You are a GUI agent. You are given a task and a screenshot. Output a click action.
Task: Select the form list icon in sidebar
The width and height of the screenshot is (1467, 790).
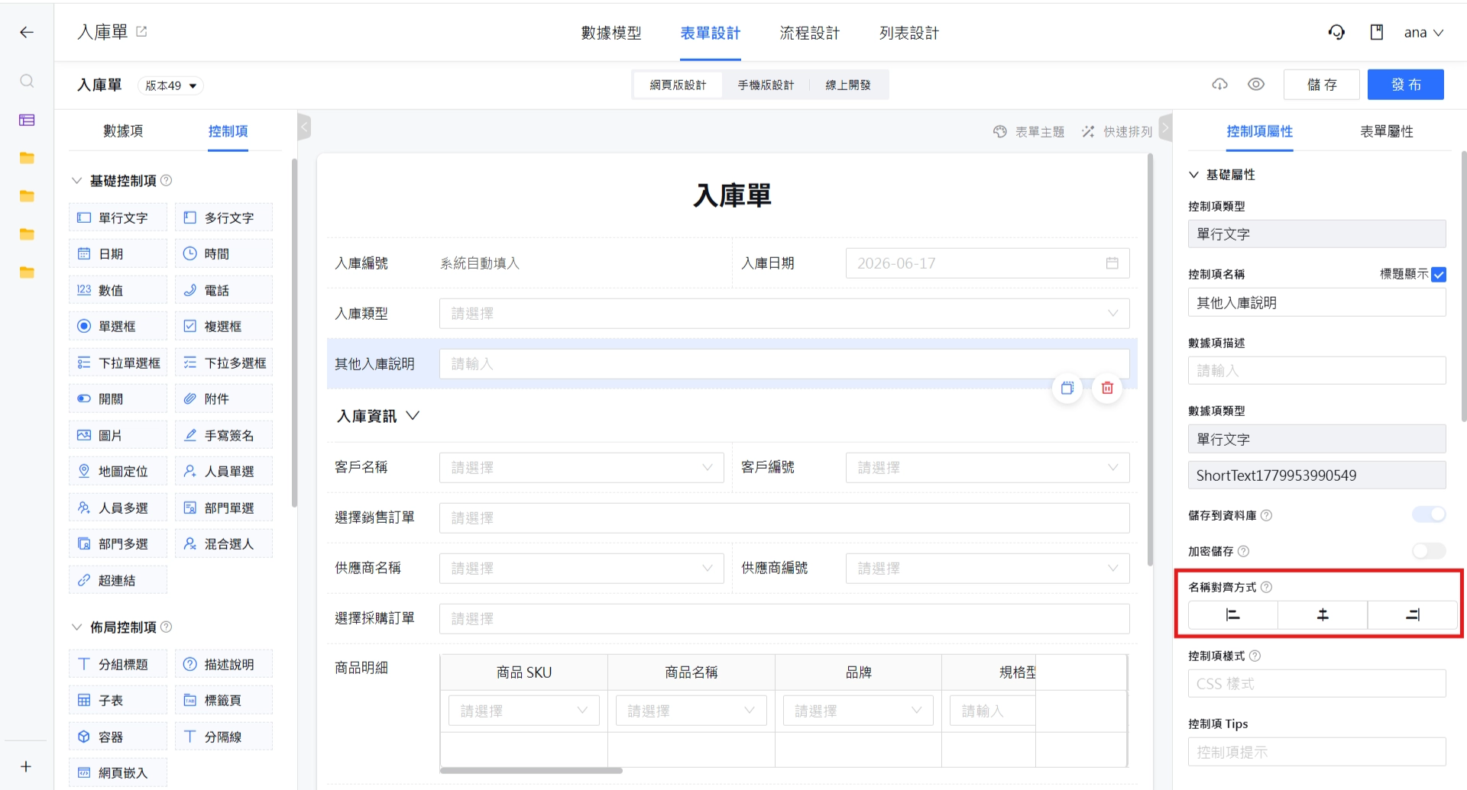pyautogui.click(x=27, y=120)
